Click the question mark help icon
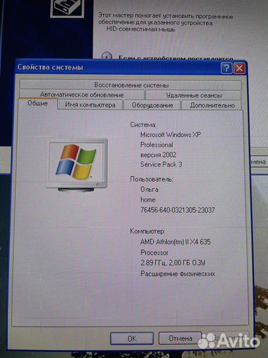The height and width of the screenshot is (358, 268). coord(226,68)
